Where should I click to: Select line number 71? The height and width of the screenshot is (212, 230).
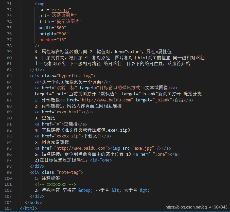pos(9,4)
